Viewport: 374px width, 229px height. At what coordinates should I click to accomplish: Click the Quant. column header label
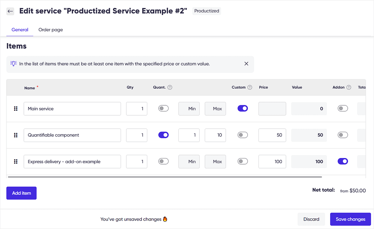[159, 87]
